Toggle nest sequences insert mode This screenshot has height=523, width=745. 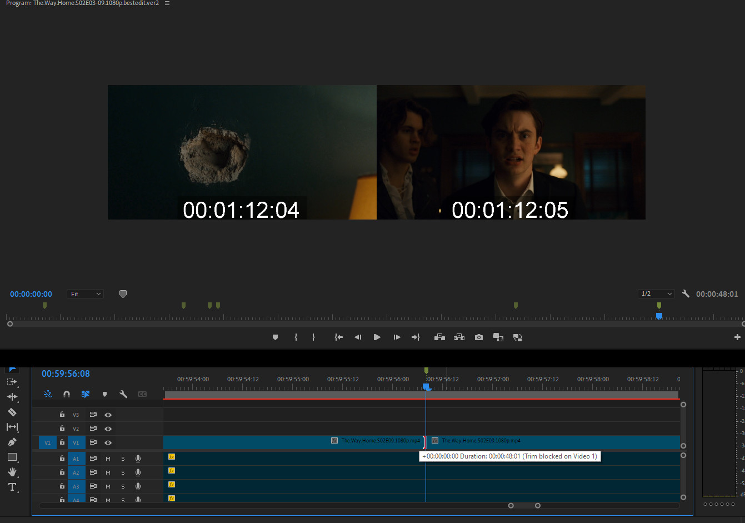pos(48,394)
